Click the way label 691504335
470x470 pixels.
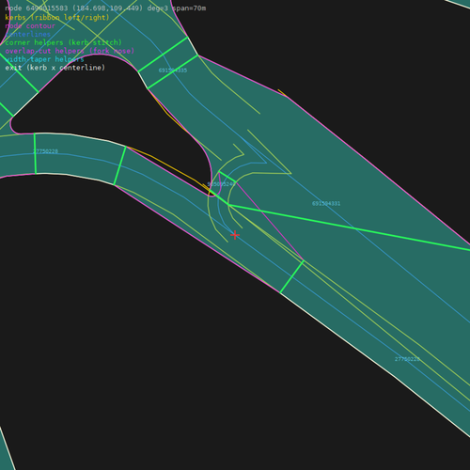173,70
